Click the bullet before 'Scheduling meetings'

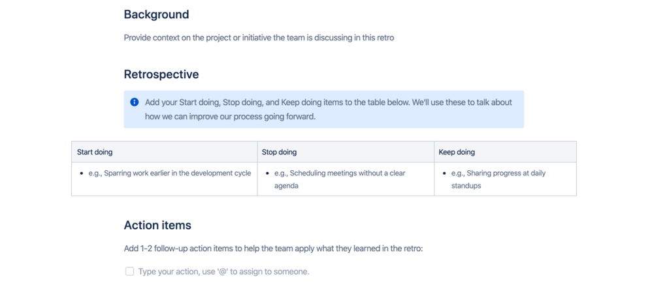point(267,174)
